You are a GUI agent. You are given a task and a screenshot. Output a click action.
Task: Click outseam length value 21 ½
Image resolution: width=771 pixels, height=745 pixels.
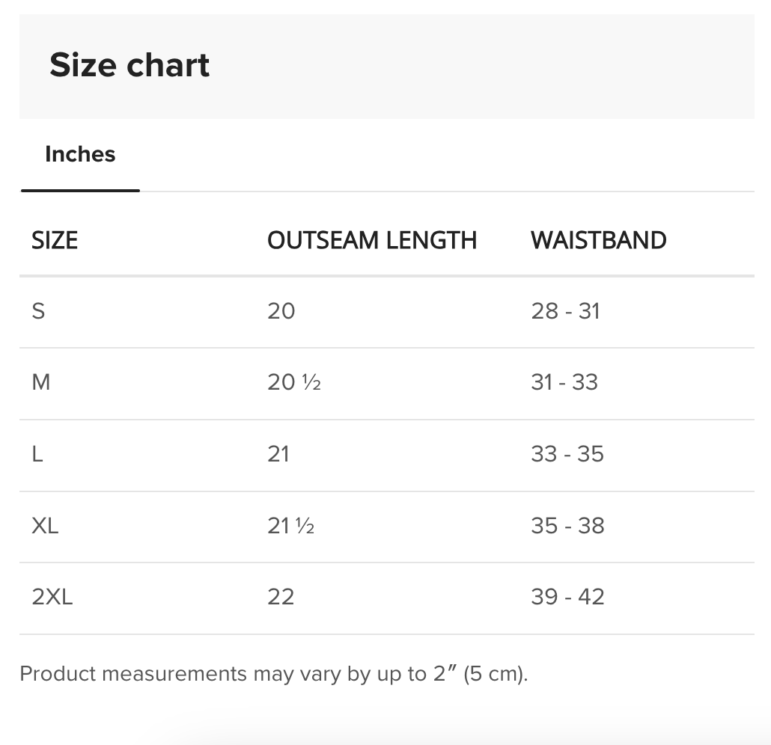(291, 526)
